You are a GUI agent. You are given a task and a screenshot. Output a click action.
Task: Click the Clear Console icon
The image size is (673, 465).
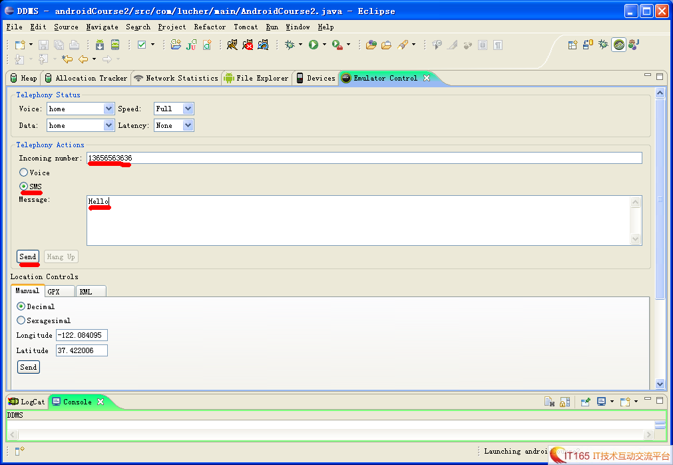point(549,402)
